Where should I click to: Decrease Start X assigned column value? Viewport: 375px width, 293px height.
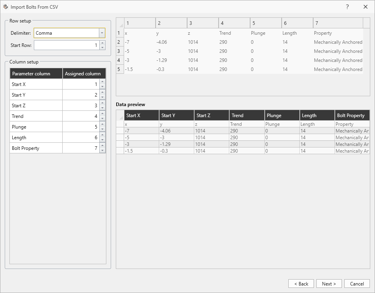coord(102,87)
